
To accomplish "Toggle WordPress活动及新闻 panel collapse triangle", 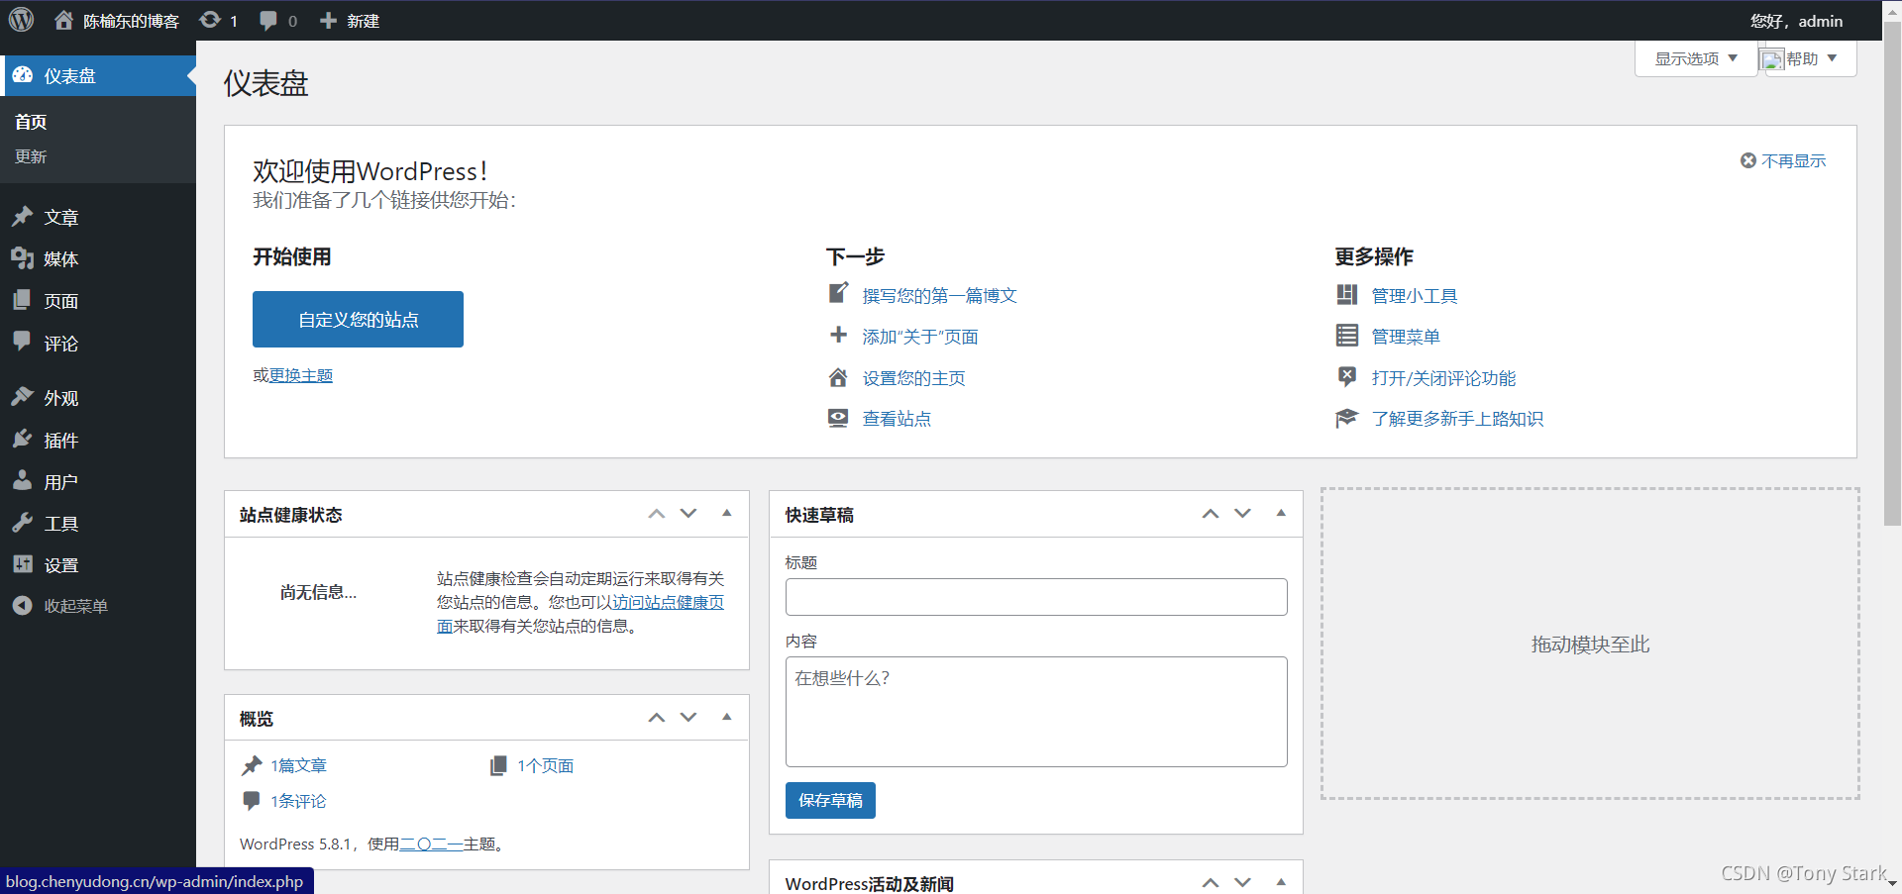I will coord(1281,881).
